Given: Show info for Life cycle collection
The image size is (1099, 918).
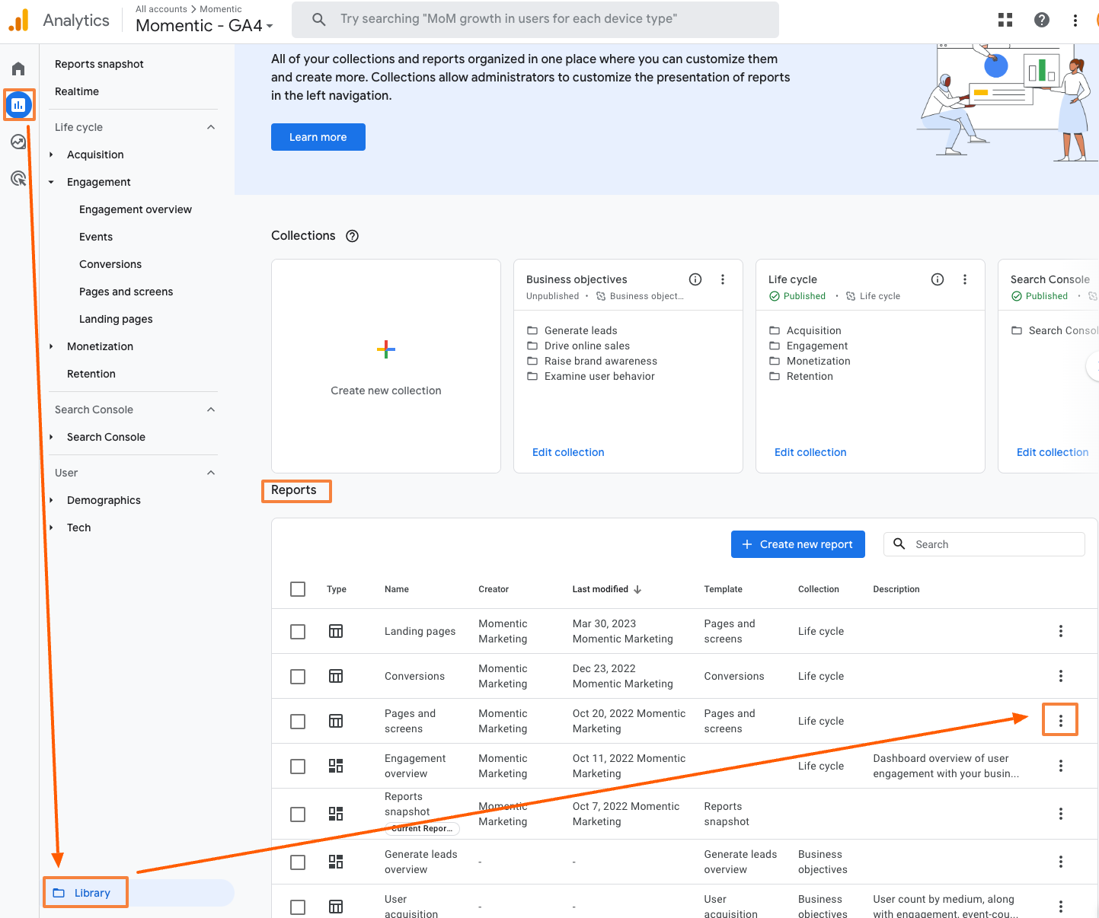Looking at the screenshot, I should pos(938,279).
